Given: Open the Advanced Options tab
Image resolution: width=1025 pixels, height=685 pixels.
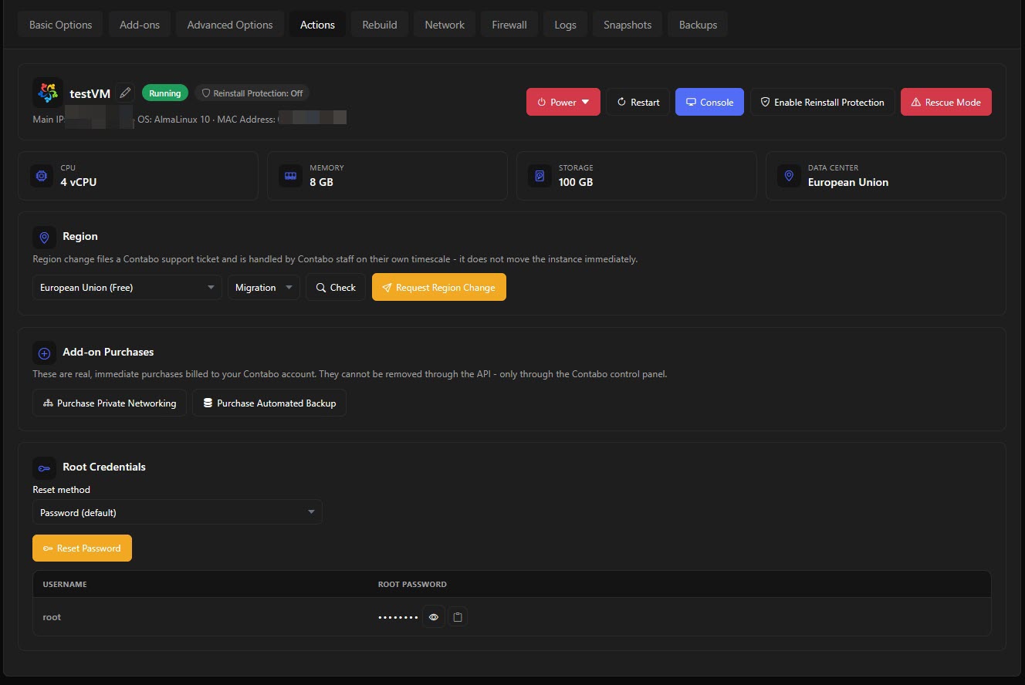Looking at the screenshot, I should click(x=230, y=25).
